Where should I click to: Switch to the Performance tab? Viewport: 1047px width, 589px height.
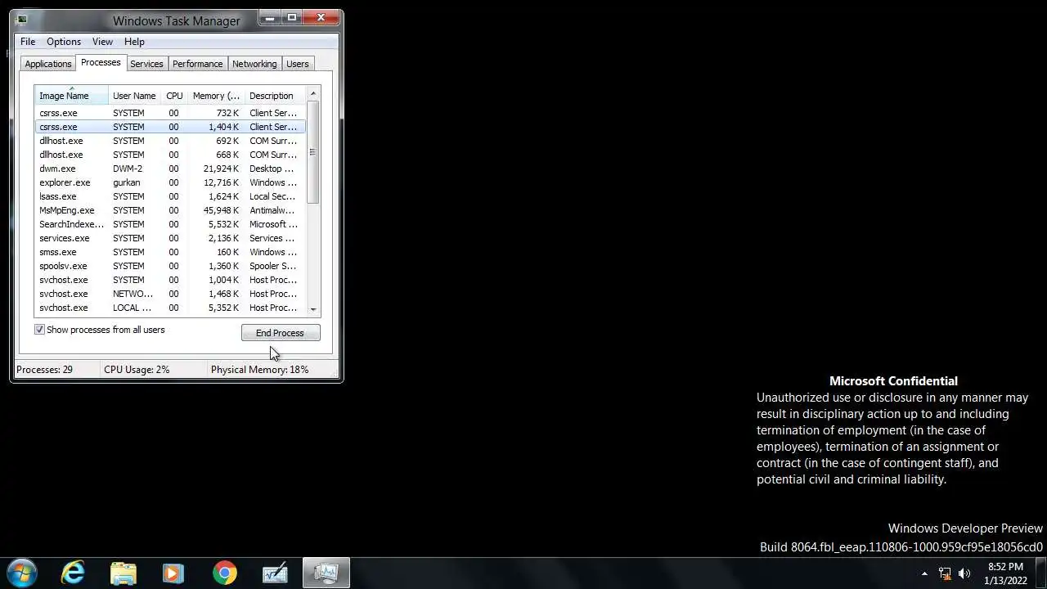coord(197,64)
